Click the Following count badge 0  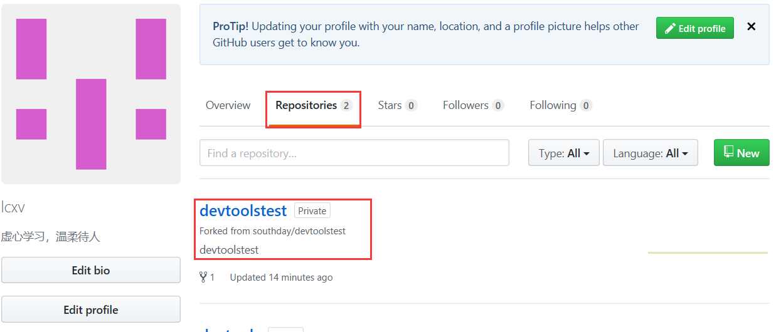coord(586,106)
